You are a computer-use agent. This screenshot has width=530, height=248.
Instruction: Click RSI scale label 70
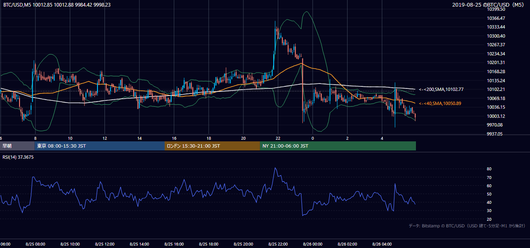[489, 177]
